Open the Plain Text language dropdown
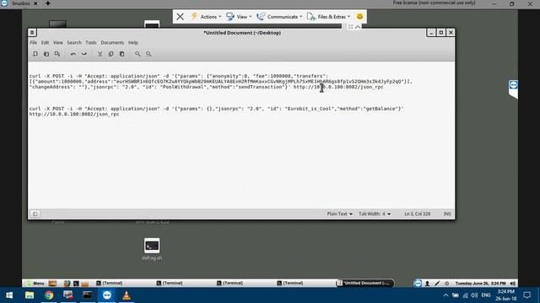This screenshot has width=540, height=303. click(x=339, y=214)
